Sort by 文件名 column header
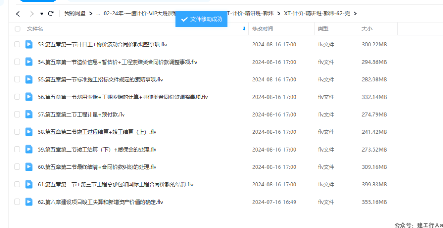The height and width of the screenshot is (228, 443). [x=35, y=29]
